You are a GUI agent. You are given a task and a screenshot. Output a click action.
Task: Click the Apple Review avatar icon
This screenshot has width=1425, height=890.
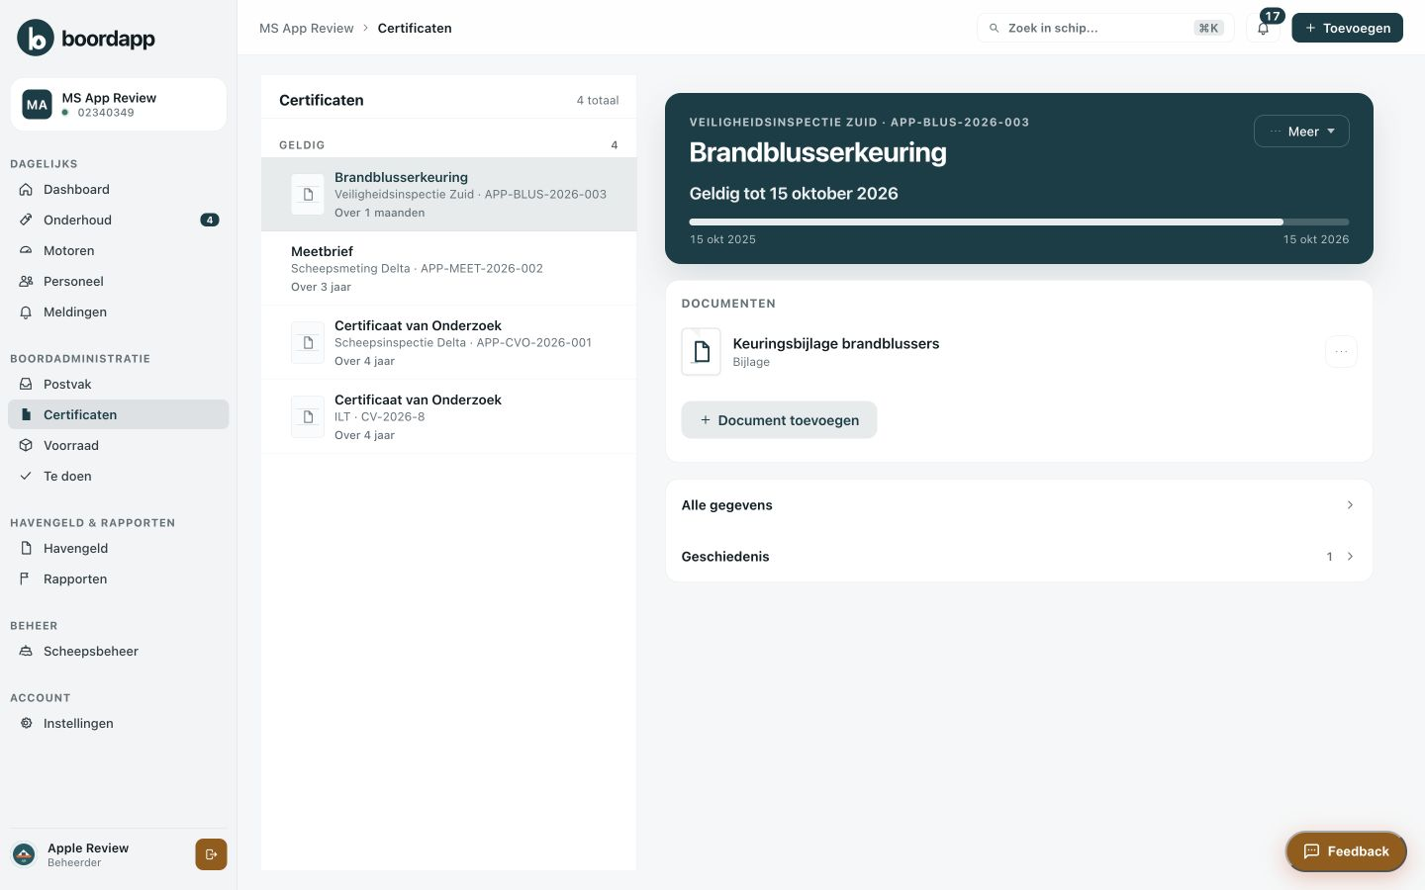(x=24, y=854)
